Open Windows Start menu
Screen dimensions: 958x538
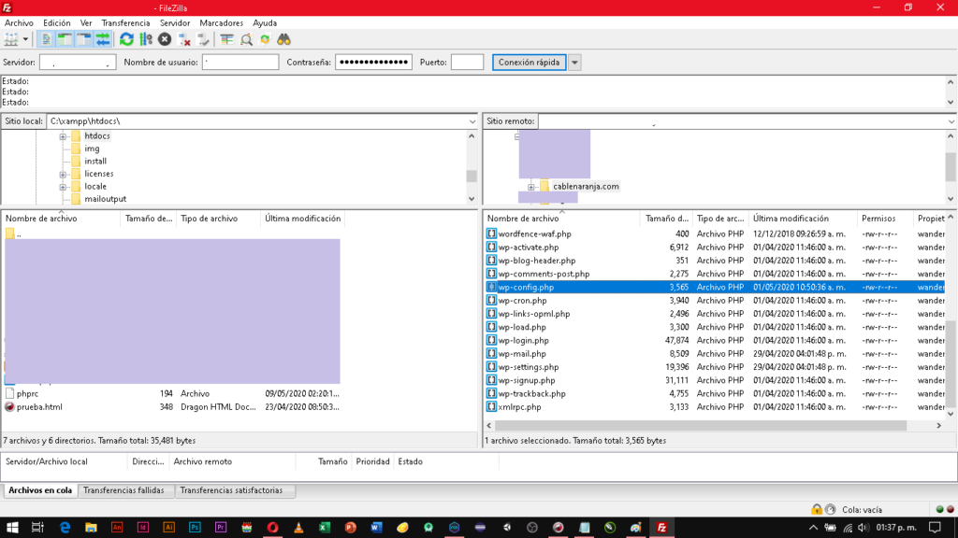[x=11, y=528]
